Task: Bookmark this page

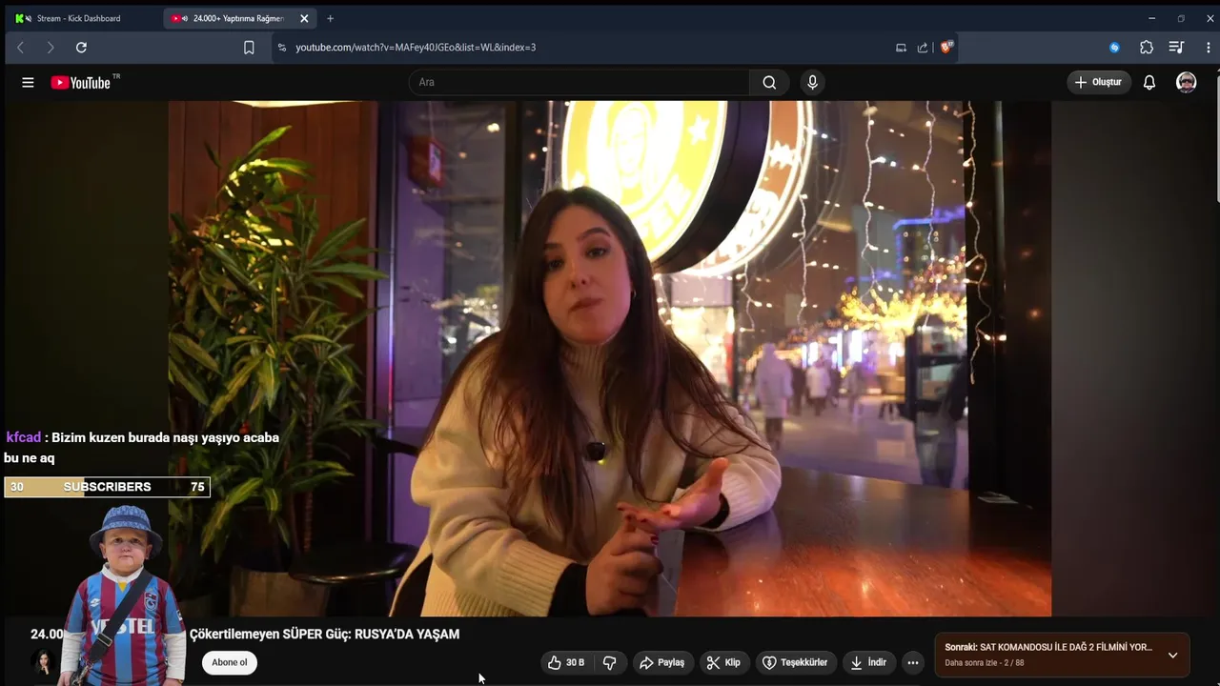Action: tap(249, 47)
